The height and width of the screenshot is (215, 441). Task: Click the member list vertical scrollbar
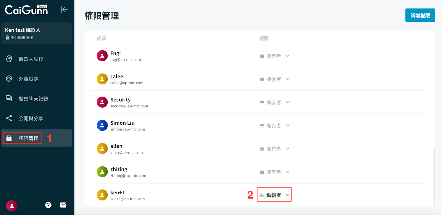[434, 176]
